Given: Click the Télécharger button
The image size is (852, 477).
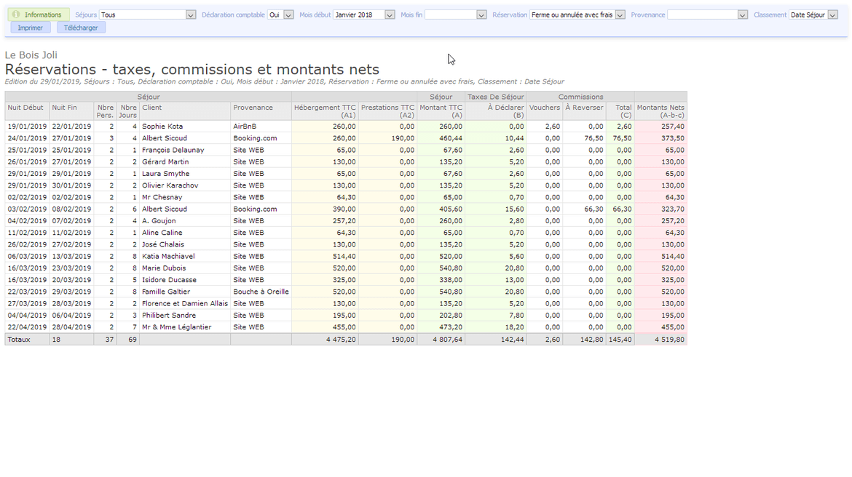Looking at the screenshot, I should pyautogui.click(x=82, y=28).
